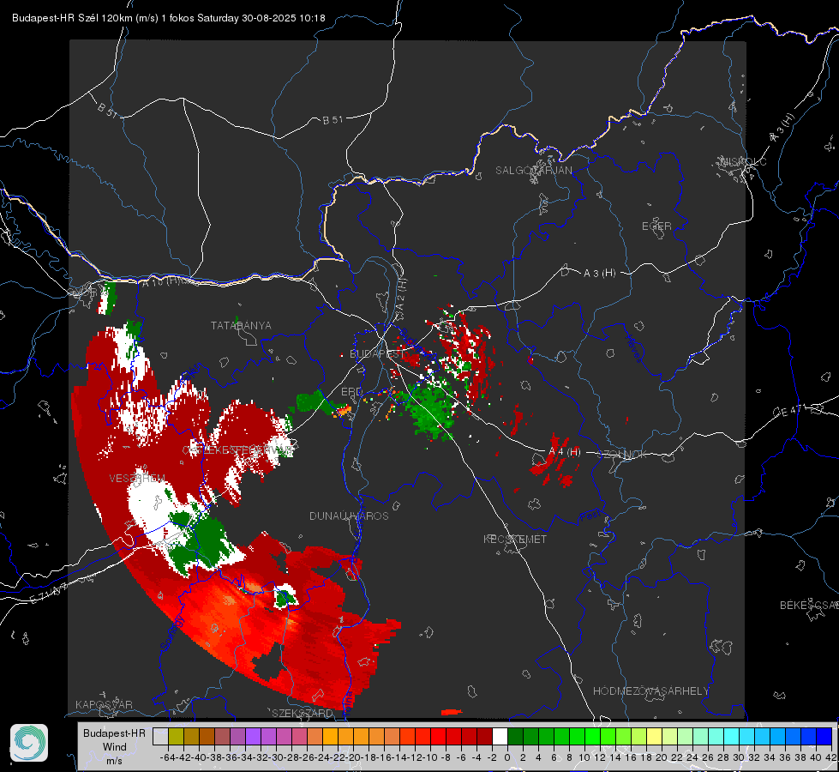Pick the white swatch in wind legend
Image resolution: width=839 pixels, height=772 pixels.
click(500, 736)
